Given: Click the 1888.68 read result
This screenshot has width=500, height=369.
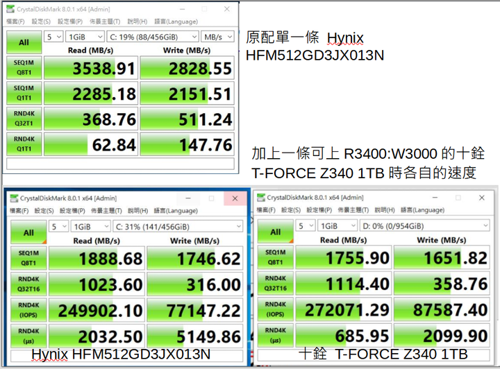Looking at the screenshot, I should 97,258.
